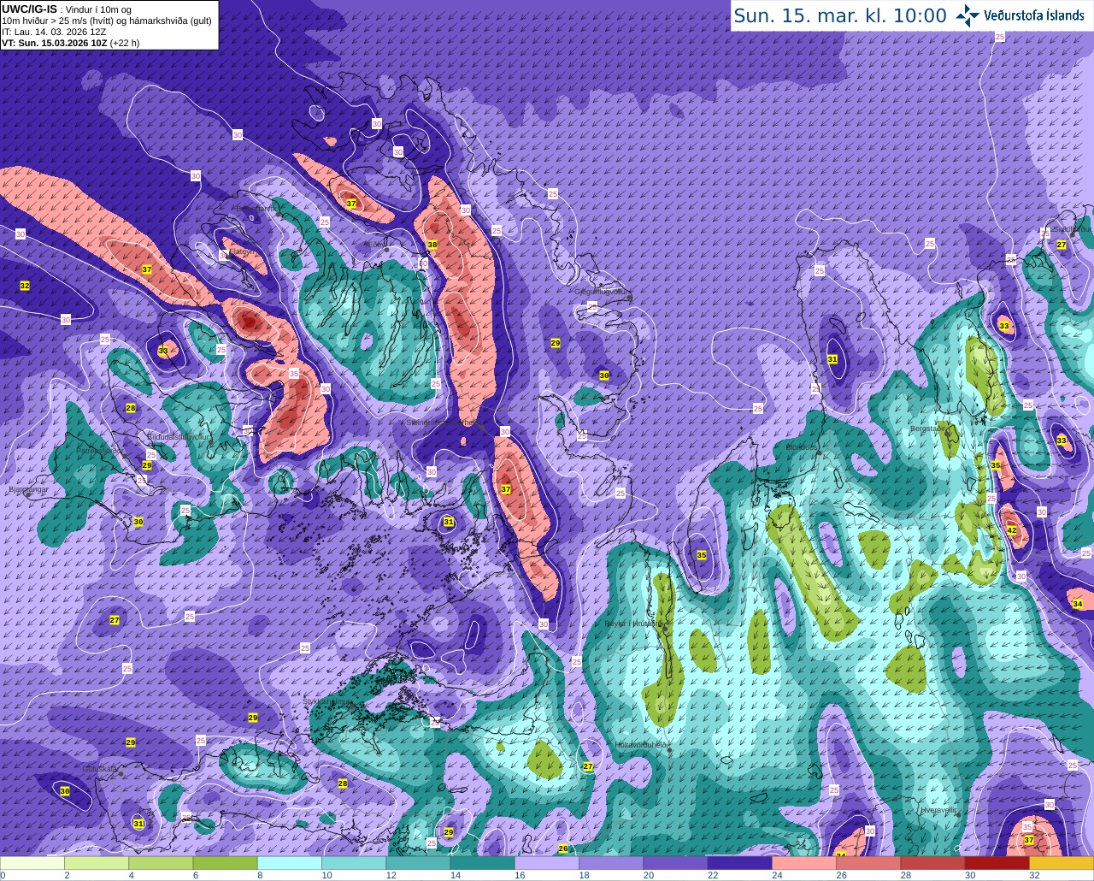Click the date header Sun. 15. mar. kl. 10:00
1094x881 pixels.
point(840,15)
